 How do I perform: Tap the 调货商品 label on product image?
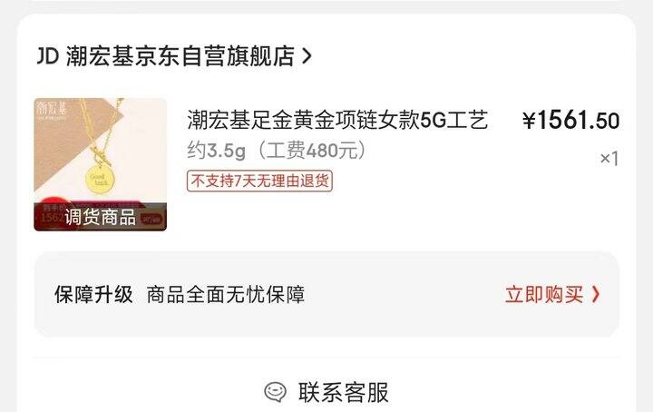click(x=100, y=217)
